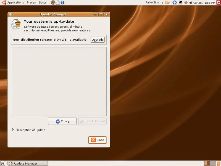Minimize the Update Manager window
Image resolution: width=221 pixels, height=166 pixels.
(95, 14)
